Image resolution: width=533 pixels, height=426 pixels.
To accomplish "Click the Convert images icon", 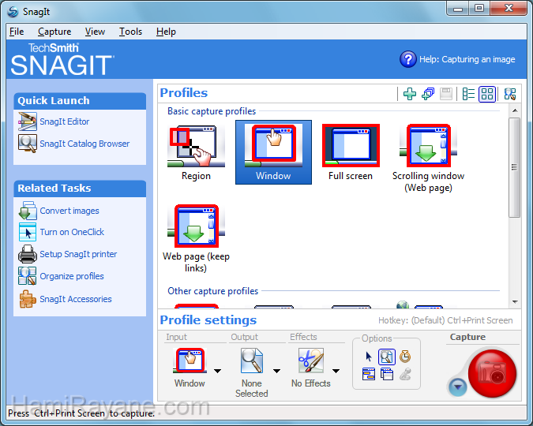I will (27, 211).
